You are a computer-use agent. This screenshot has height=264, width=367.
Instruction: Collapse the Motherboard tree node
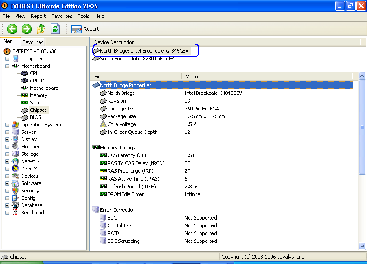[7, 66]
